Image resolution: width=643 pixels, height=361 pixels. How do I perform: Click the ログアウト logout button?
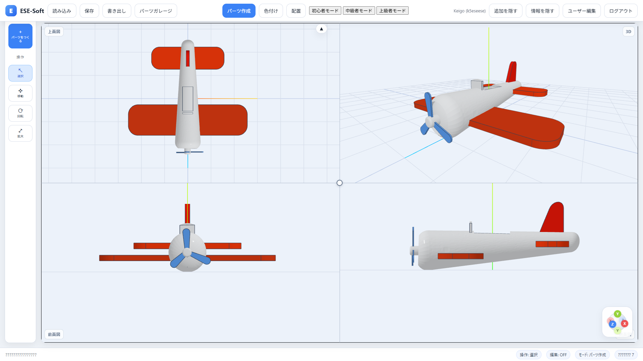click(x=621, y=11)
